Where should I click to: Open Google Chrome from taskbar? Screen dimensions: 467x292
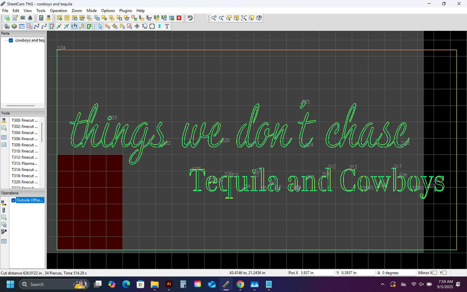(x=240, y=284)
